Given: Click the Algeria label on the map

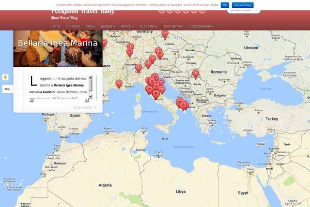Looking at the screenshot, I should coord(105,185).
